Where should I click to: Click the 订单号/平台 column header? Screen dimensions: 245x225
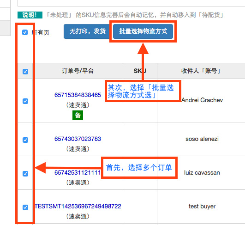(78, 71)
